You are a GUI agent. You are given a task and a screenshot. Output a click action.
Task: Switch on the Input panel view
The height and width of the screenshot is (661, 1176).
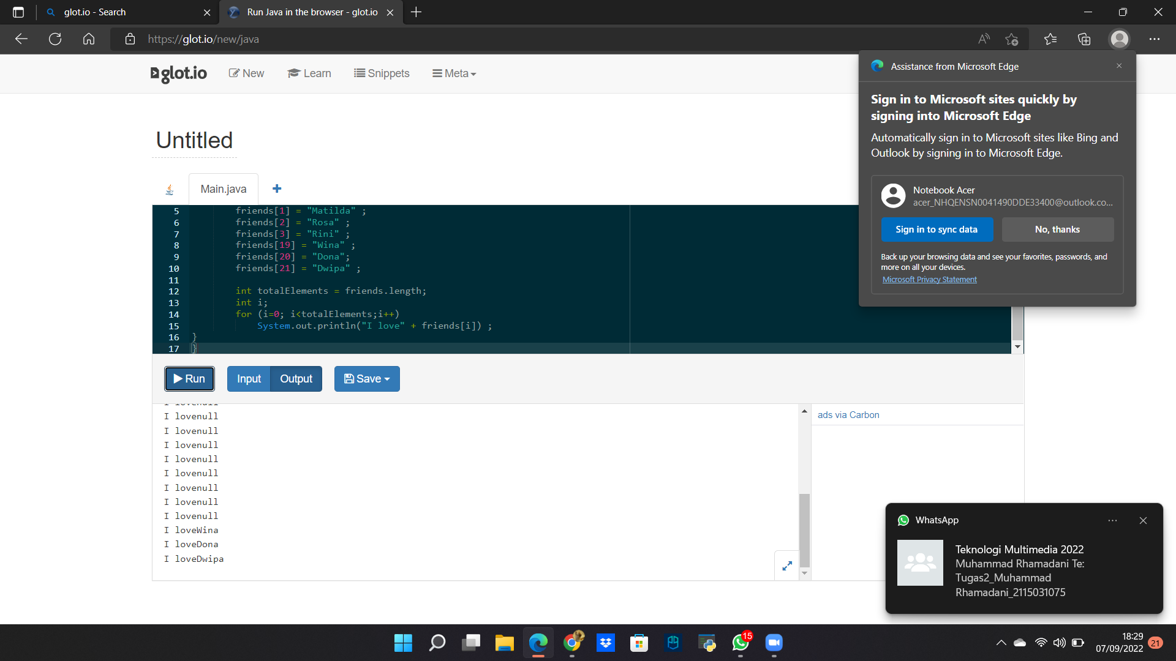click(248, 378)
